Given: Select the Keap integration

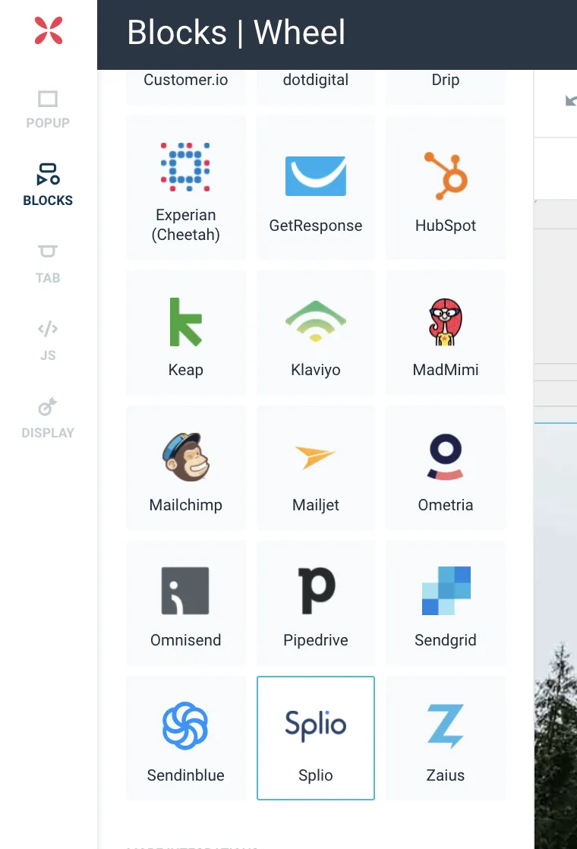Looking at the screenshot, I should [186, 333].
